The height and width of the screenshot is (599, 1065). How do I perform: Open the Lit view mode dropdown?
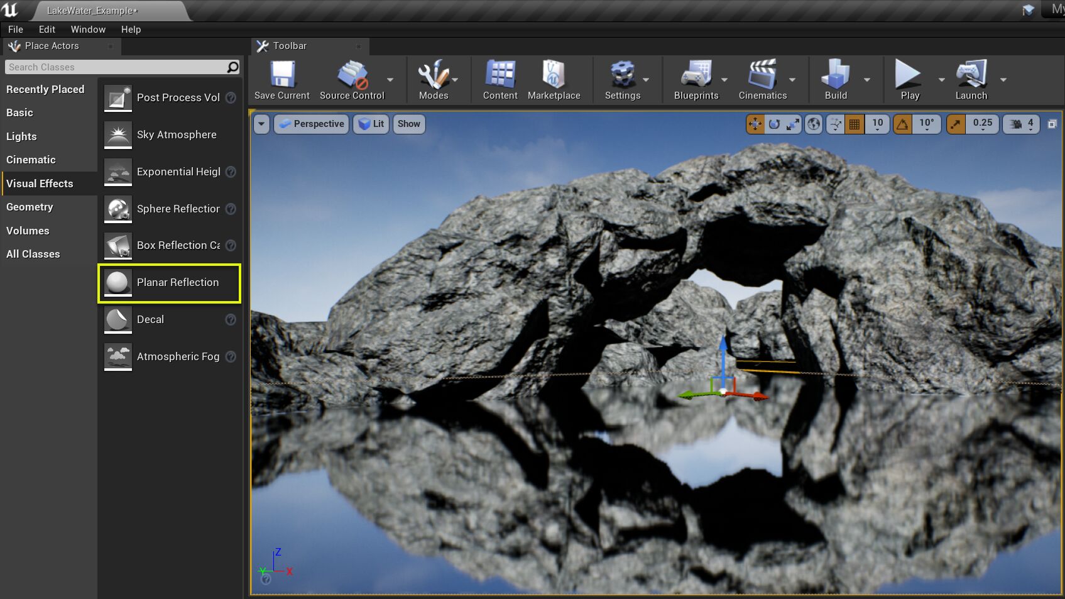click(371, 124)
